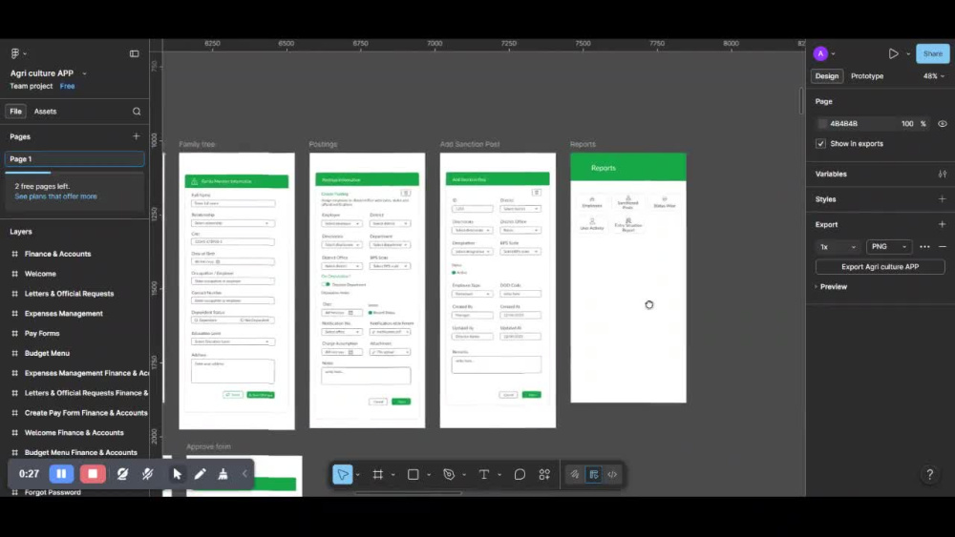Select Page 1 in Pages list
This screenshot has width=955, height=537.
click(74, 158)
